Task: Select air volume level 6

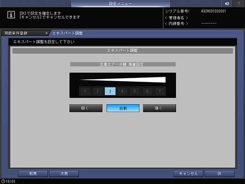Action: pos(147,91)
